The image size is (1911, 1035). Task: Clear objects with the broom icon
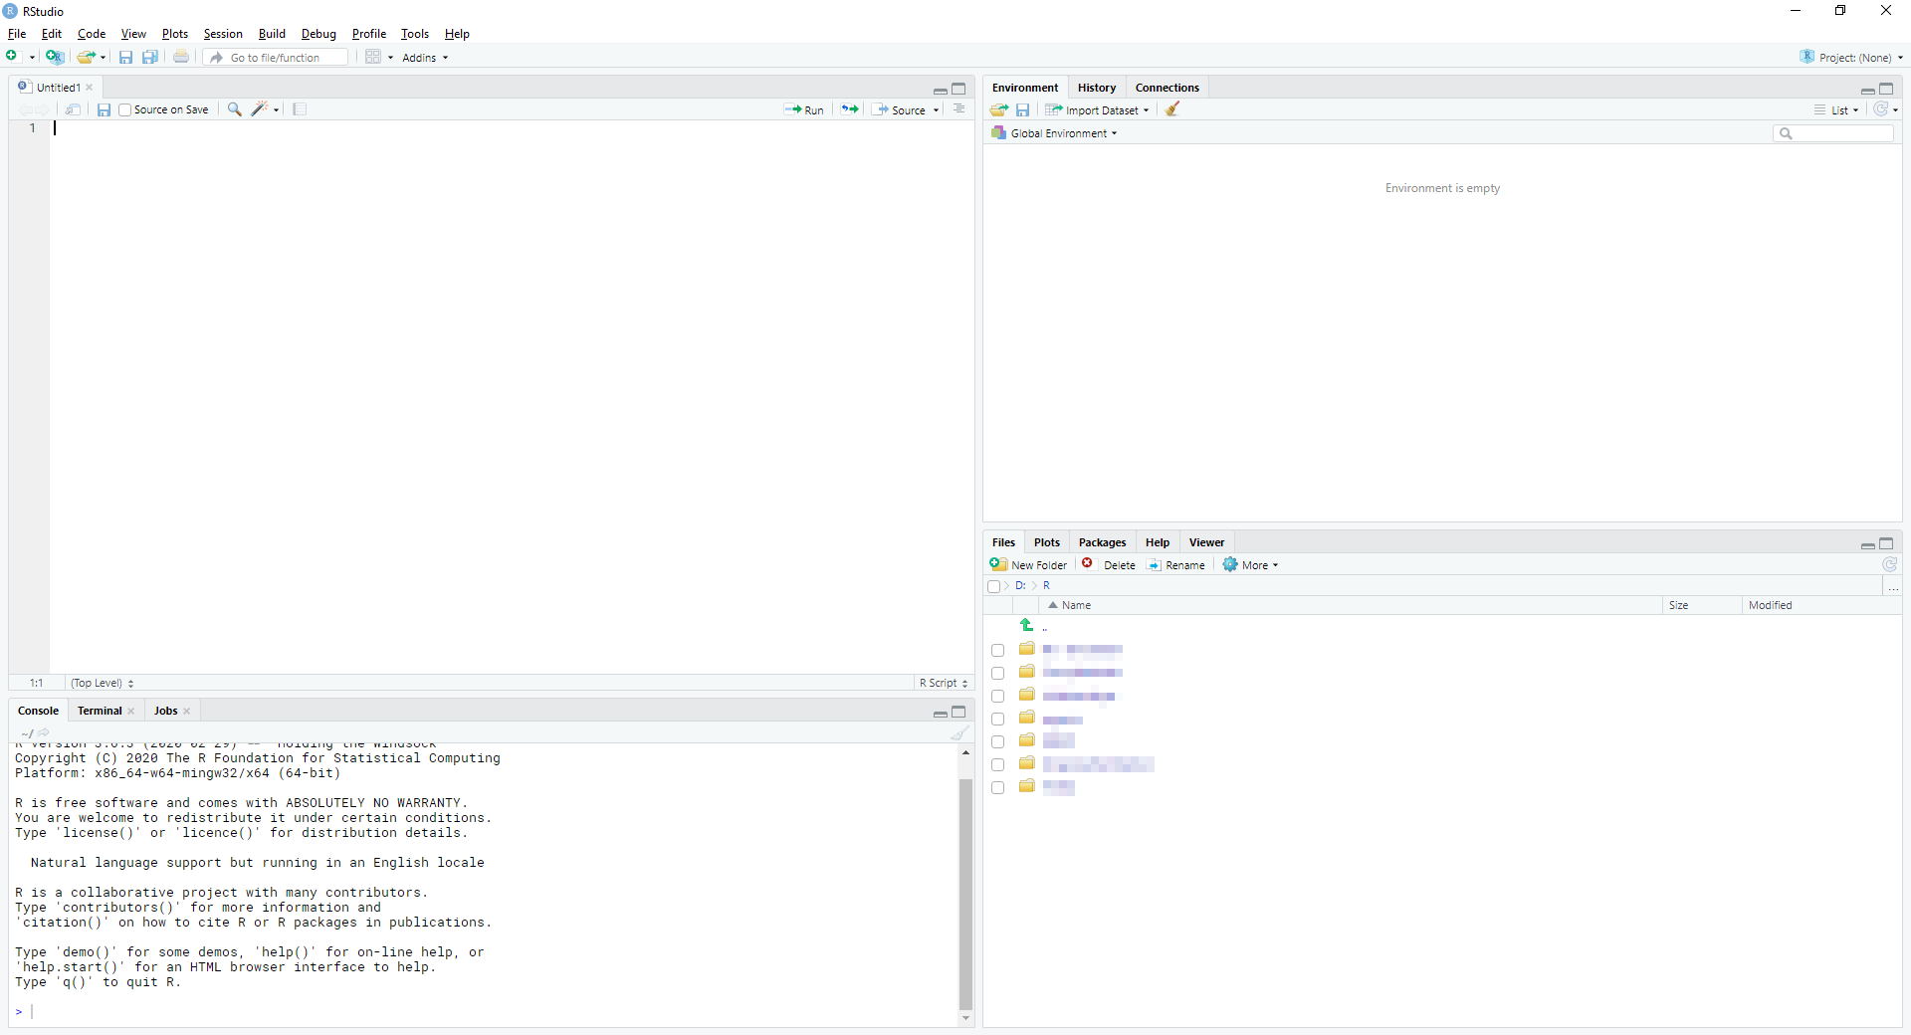point(1171,109)
